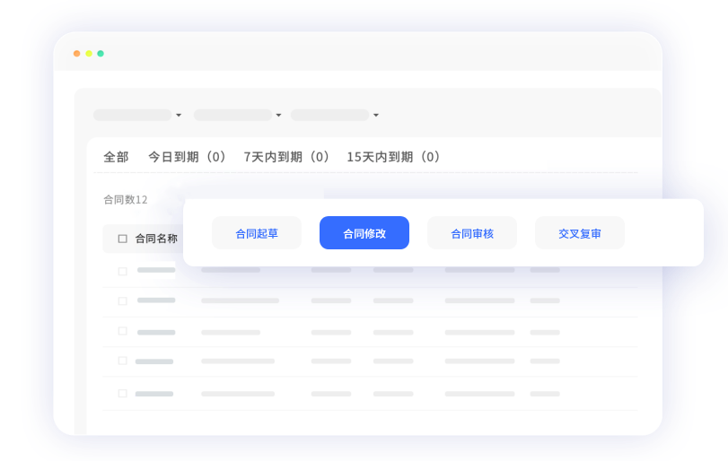Image resolution: width=728 pixels, height=461 pixels.
Task: Click the 合同起草 button
Action: [x=257, y=233]
